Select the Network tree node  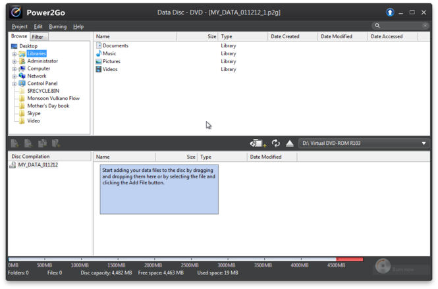tap(37, 76)
